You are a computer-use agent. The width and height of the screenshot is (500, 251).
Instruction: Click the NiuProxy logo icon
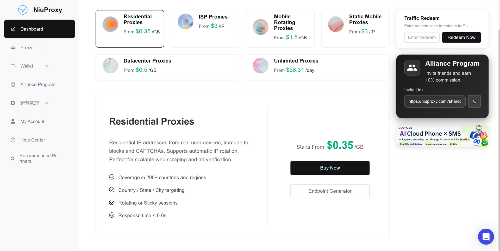[x=23, y=10]
